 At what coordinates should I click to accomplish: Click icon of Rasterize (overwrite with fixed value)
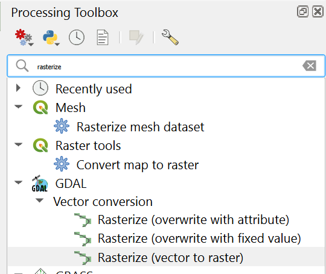(83, 238)
